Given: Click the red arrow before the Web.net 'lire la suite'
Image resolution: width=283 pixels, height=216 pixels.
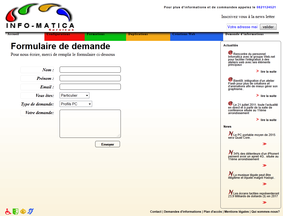Looking at the screenshot, I should pos(258,71).
